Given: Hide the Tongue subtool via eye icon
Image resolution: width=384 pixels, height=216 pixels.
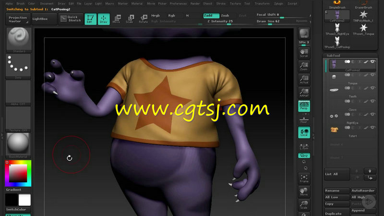Looking at the screenshot, I should click(x=372, y=75).
